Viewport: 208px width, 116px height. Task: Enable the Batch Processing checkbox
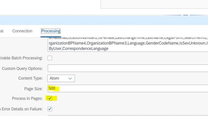tap(50, 58)
